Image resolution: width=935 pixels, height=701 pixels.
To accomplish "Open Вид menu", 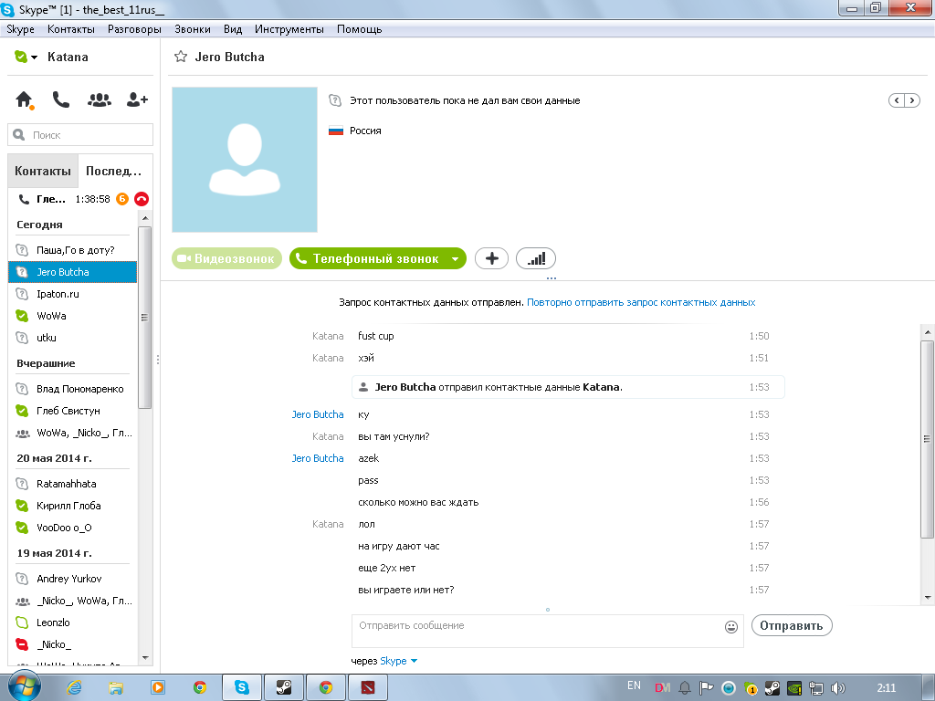I will coord(233,29).
